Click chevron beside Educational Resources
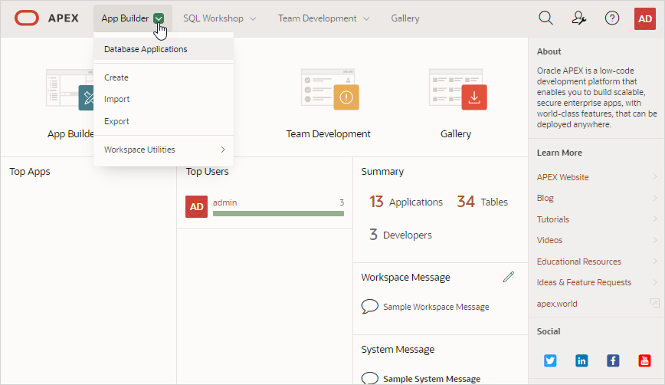 (x=655, y=261)
